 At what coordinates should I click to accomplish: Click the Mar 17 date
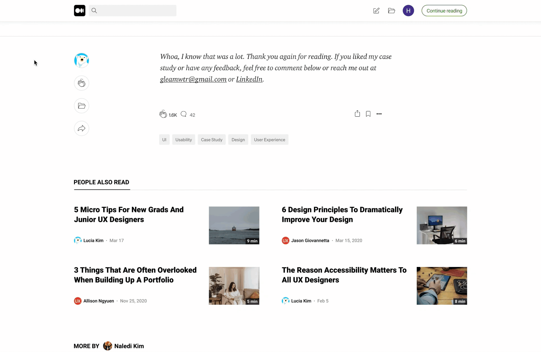(117, 240)
